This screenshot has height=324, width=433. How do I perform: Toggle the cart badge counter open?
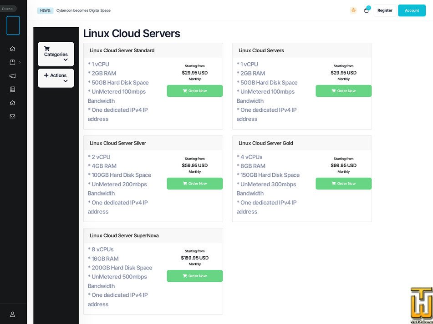pos(369,7)
